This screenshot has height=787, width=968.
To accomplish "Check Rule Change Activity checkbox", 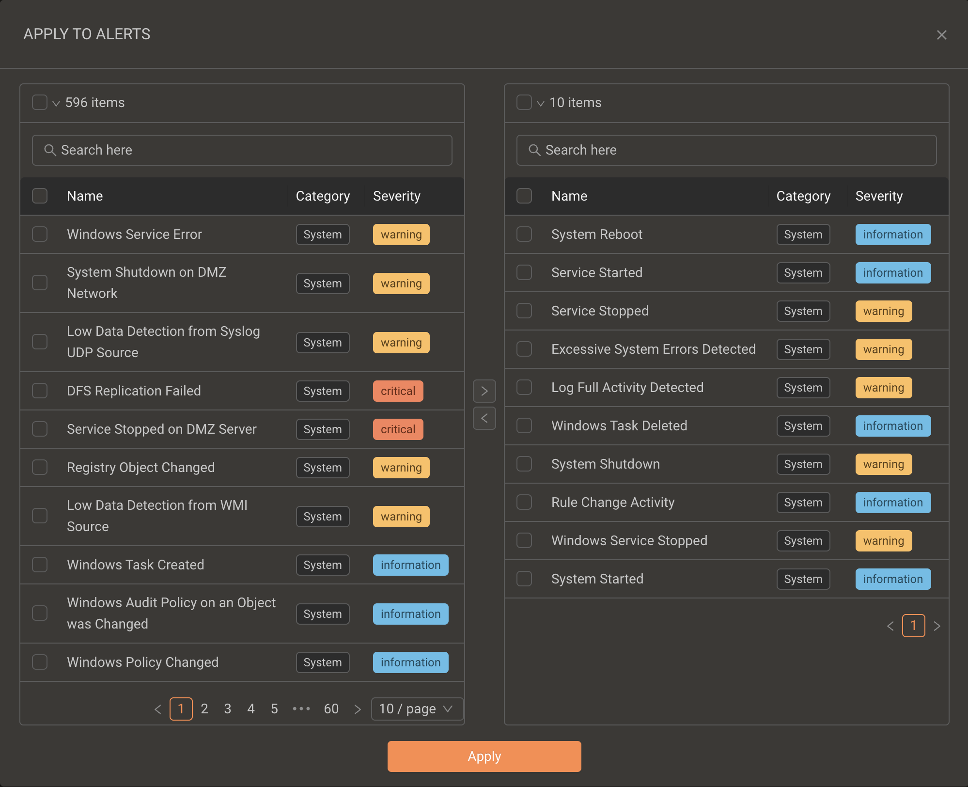I will click(x=524, y=502).
